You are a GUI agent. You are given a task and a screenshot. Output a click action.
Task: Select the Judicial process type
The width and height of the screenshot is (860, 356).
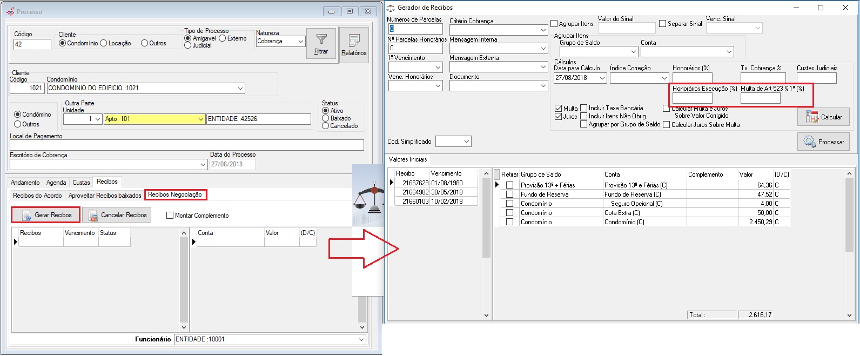point(188,46)
